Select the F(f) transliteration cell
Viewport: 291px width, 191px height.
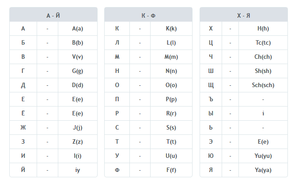[x=171, y=170]
